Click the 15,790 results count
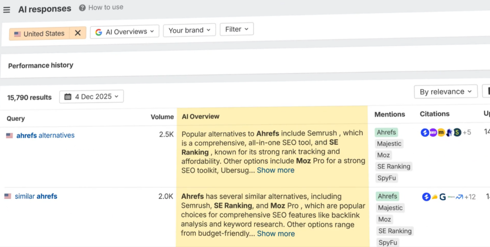The width and height of the screenshot is (490, 247). pyautogui.click(x=29, y=97)
